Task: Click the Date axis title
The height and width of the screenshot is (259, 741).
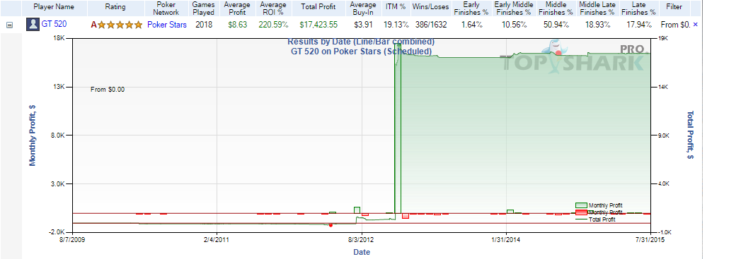Action: click(362, 252)
